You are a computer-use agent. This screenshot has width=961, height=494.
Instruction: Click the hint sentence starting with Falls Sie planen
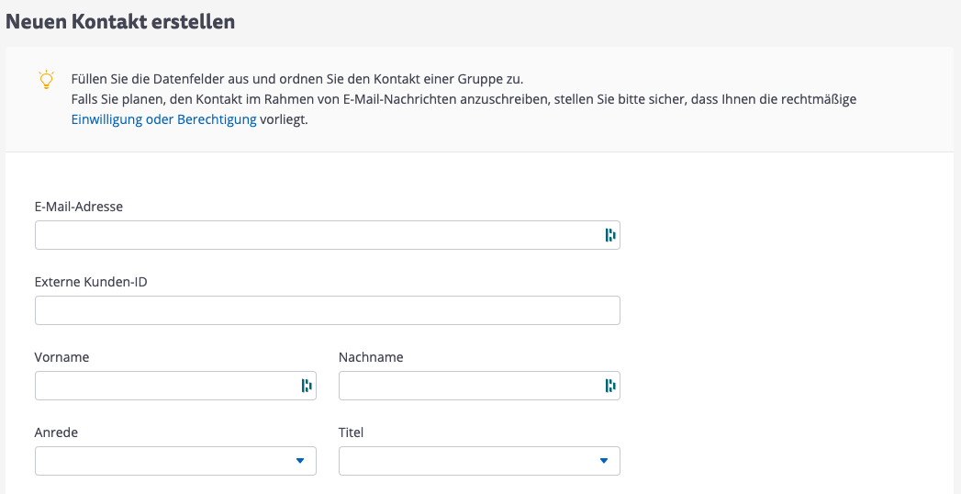[x=463, y=99]
